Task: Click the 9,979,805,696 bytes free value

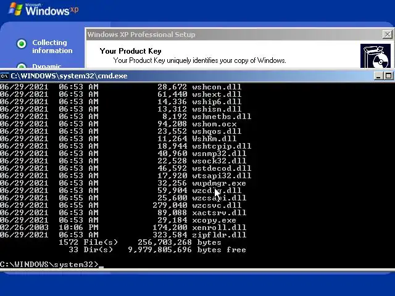Action: coord(187,250)
